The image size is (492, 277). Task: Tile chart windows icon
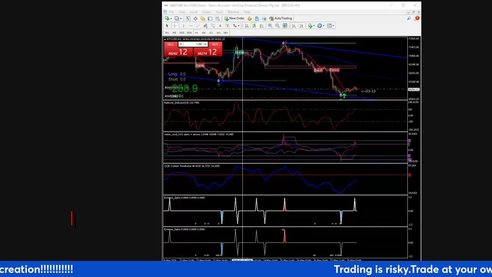(285, 26)
